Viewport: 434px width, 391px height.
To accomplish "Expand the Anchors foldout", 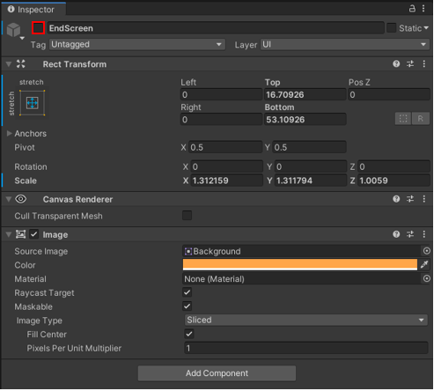I will [x=9, y=134].
